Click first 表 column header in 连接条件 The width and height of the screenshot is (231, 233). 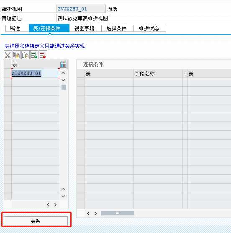(109, 74)
